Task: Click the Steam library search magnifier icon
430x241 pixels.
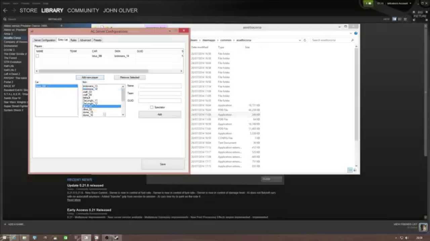Action: pos(5,19)
